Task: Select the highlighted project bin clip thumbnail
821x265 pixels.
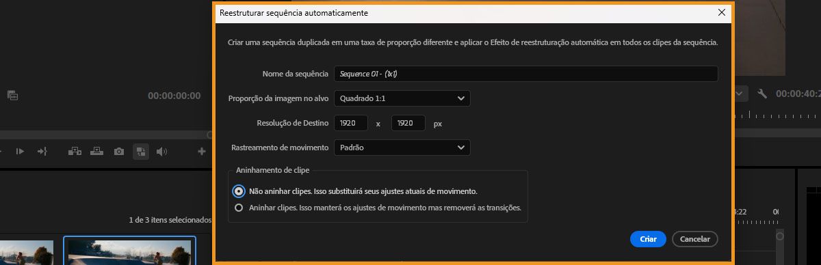Action: (129, 251)
